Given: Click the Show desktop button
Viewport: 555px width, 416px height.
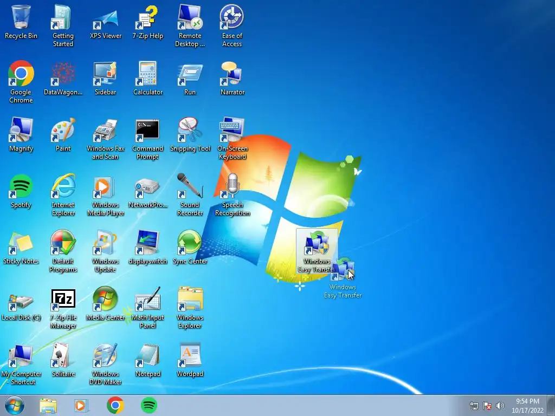Looking at the screenshot, I should (551, 405).
